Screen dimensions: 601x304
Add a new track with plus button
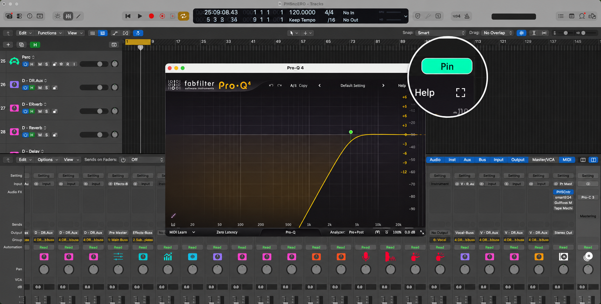pos(8,45)
